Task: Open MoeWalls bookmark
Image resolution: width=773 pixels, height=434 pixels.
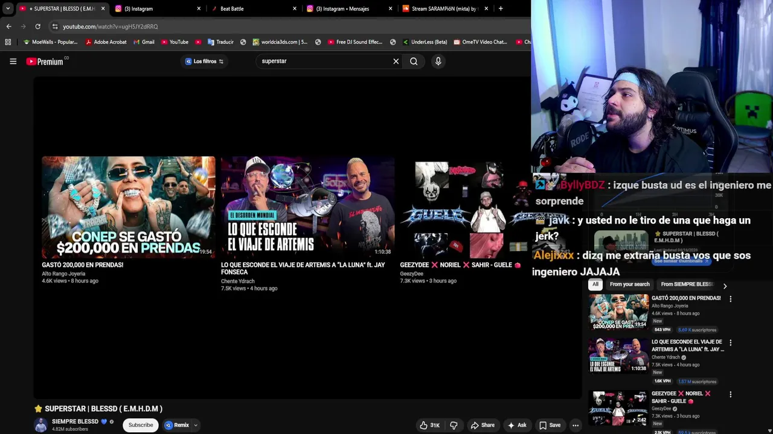Action: (50, 42)
